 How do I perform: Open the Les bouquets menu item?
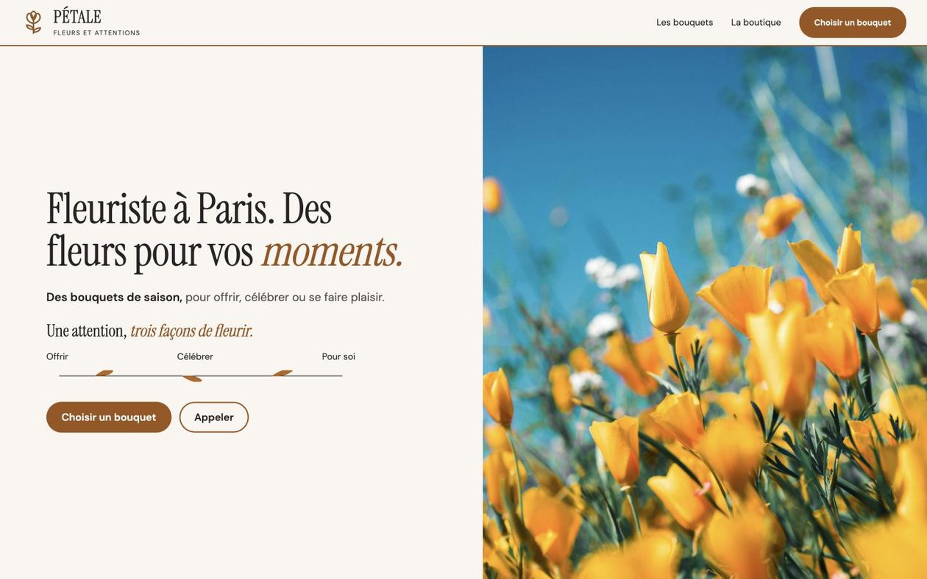[684, 22]
